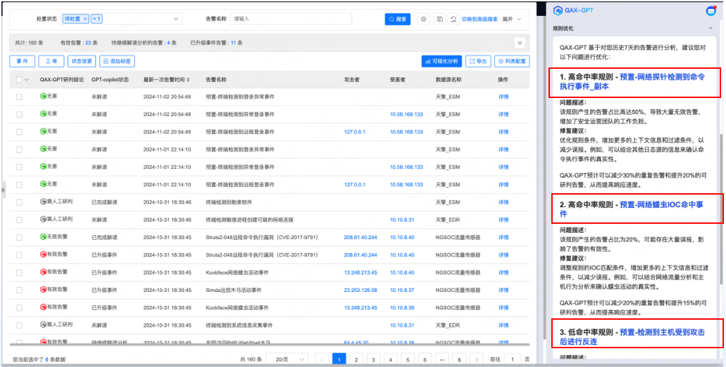This screenshot has height=367, width=726.
Task: Click the 告警名称 search input field
Action: 305,19
